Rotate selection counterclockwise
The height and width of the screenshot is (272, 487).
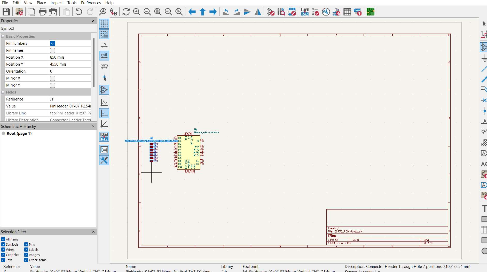pos(226,12)
